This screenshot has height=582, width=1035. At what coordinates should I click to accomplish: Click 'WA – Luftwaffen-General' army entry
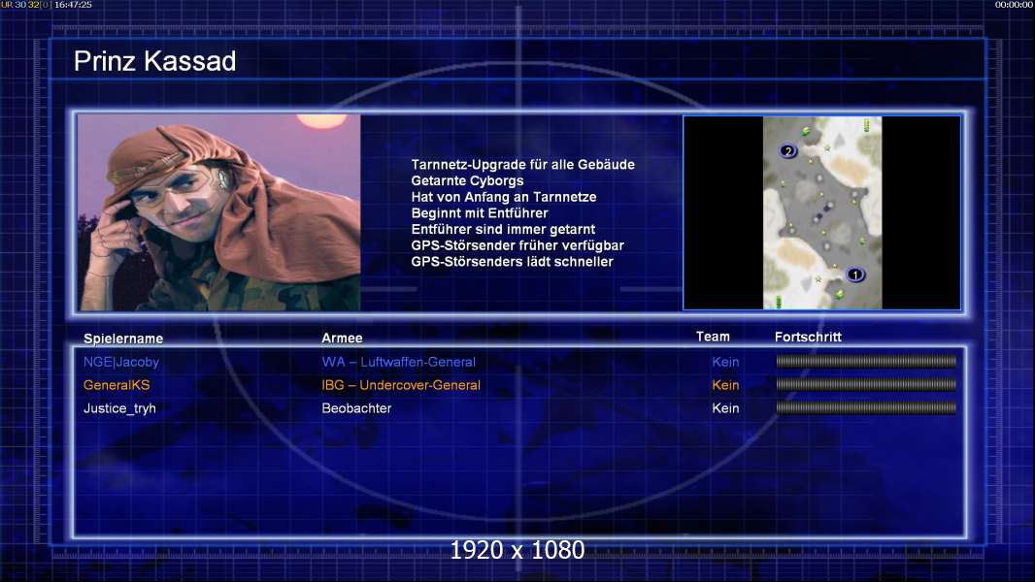pyautogui.click(x=399, y=362)
